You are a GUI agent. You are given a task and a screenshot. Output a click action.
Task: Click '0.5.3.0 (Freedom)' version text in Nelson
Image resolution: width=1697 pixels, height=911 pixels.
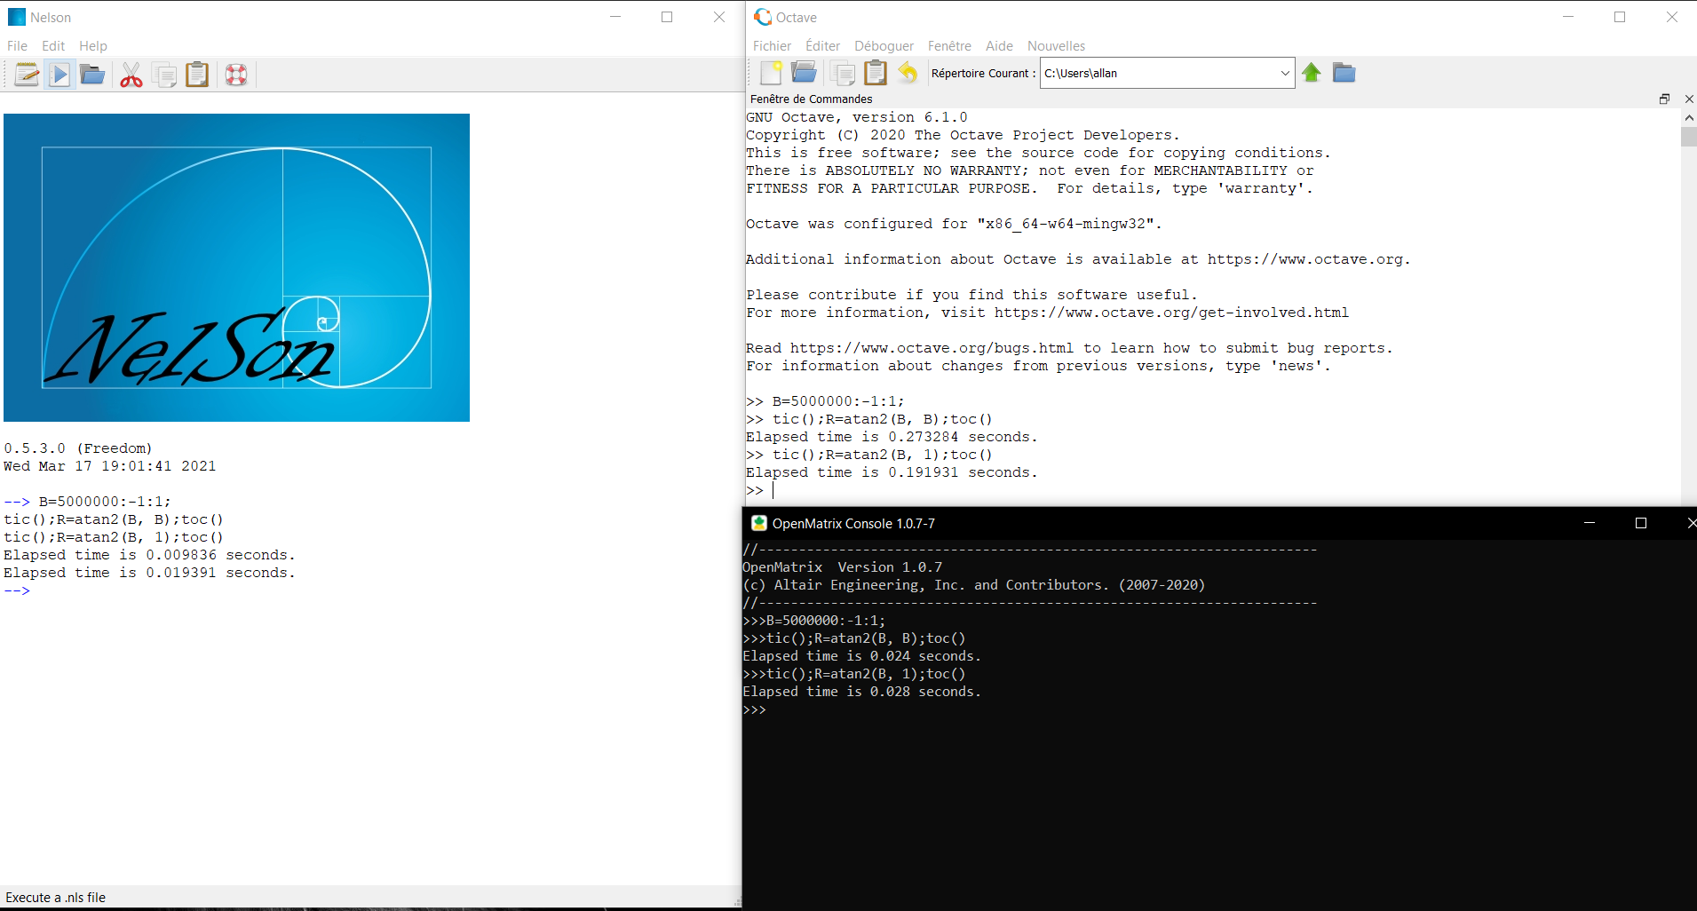[78, 448]
